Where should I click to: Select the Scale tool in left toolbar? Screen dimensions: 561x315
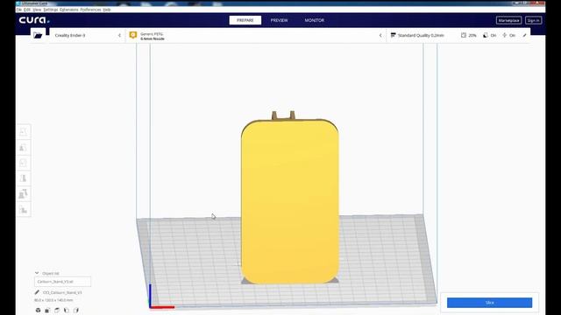tap(24, 148)
